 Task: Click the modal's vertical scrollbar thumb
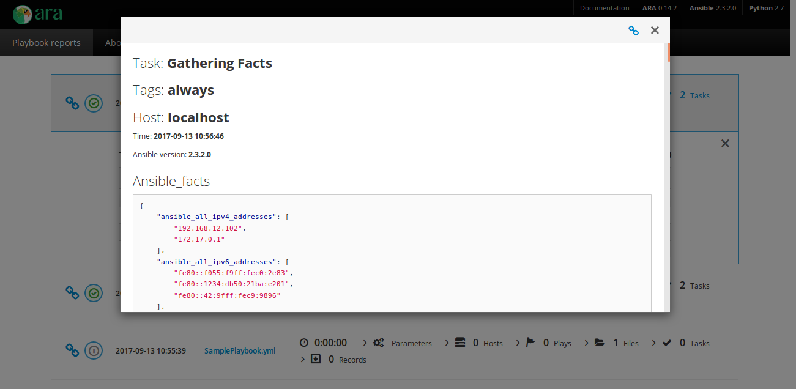[x=668, y=52]
